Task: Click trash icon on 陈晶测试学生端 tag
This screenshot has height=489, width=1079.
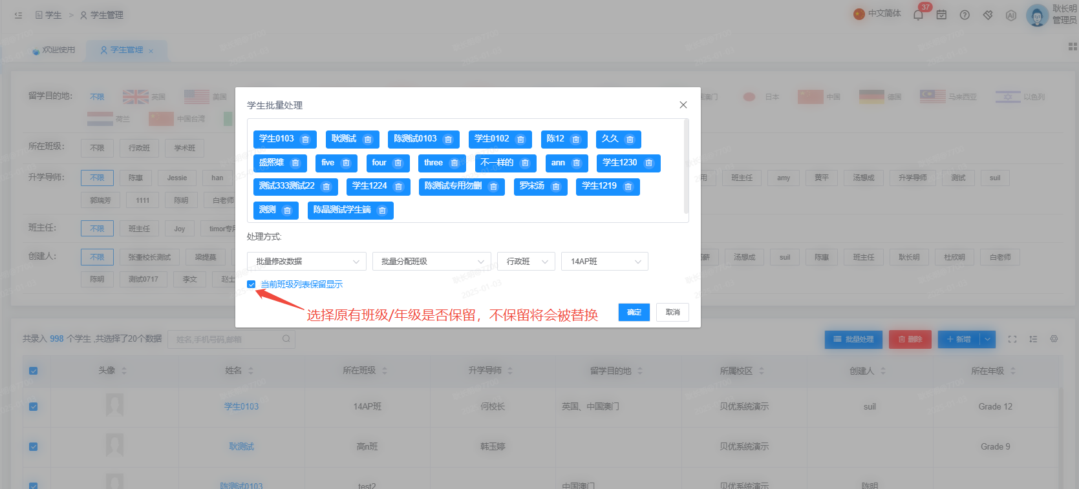Action: 382,211
